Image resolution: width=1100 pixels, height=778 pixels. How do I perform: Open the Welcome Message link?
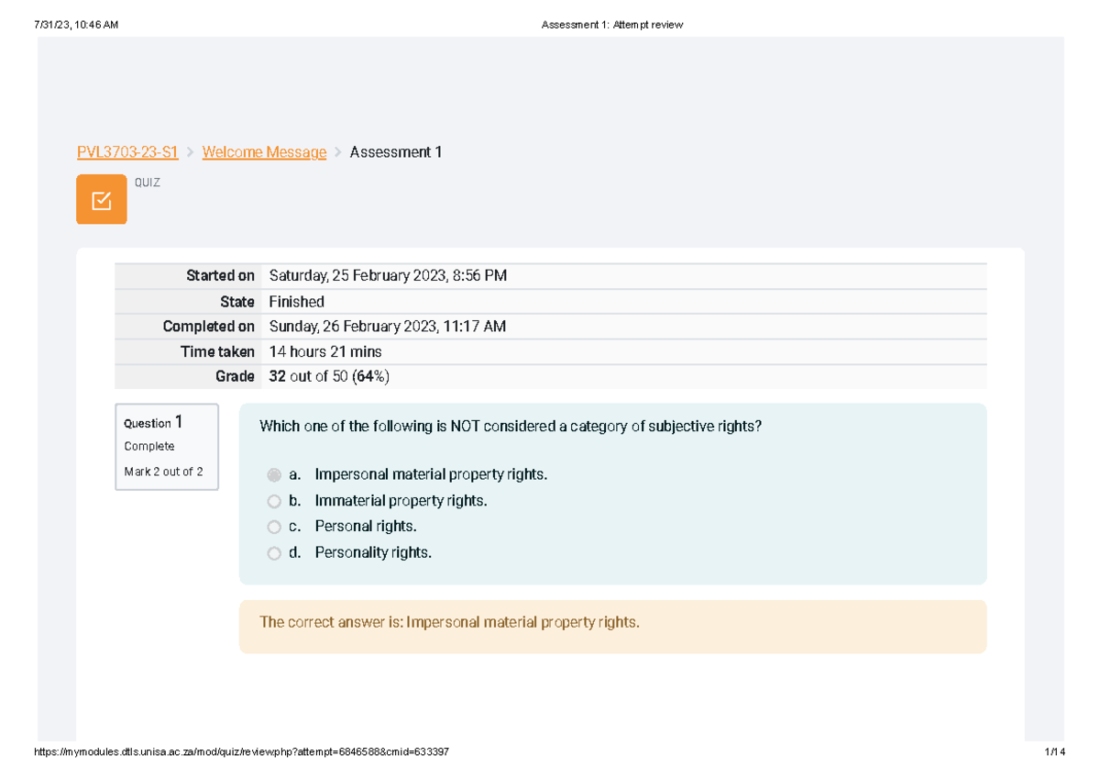264,152
